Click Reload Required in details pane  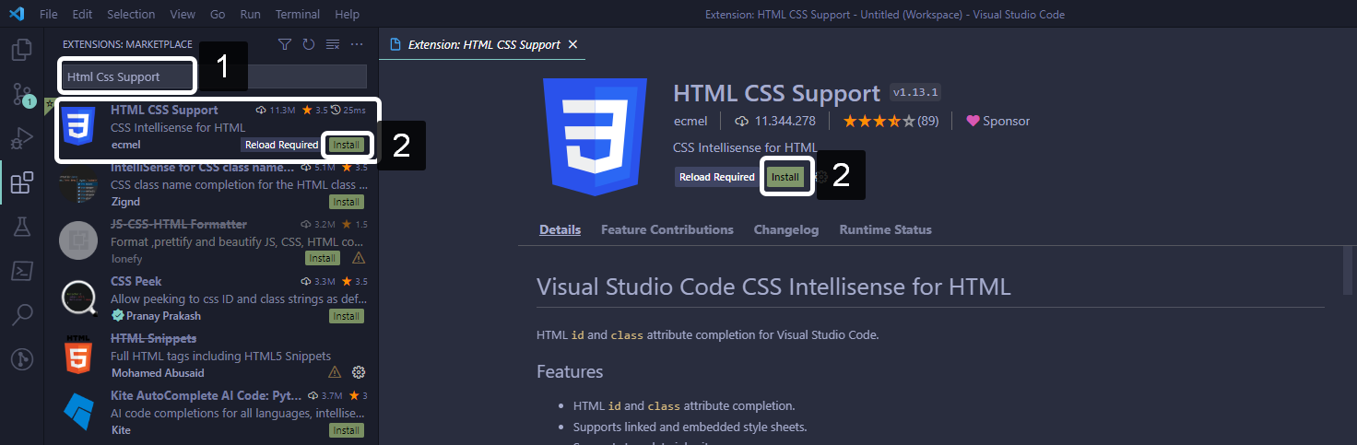(x=717, y=177)
